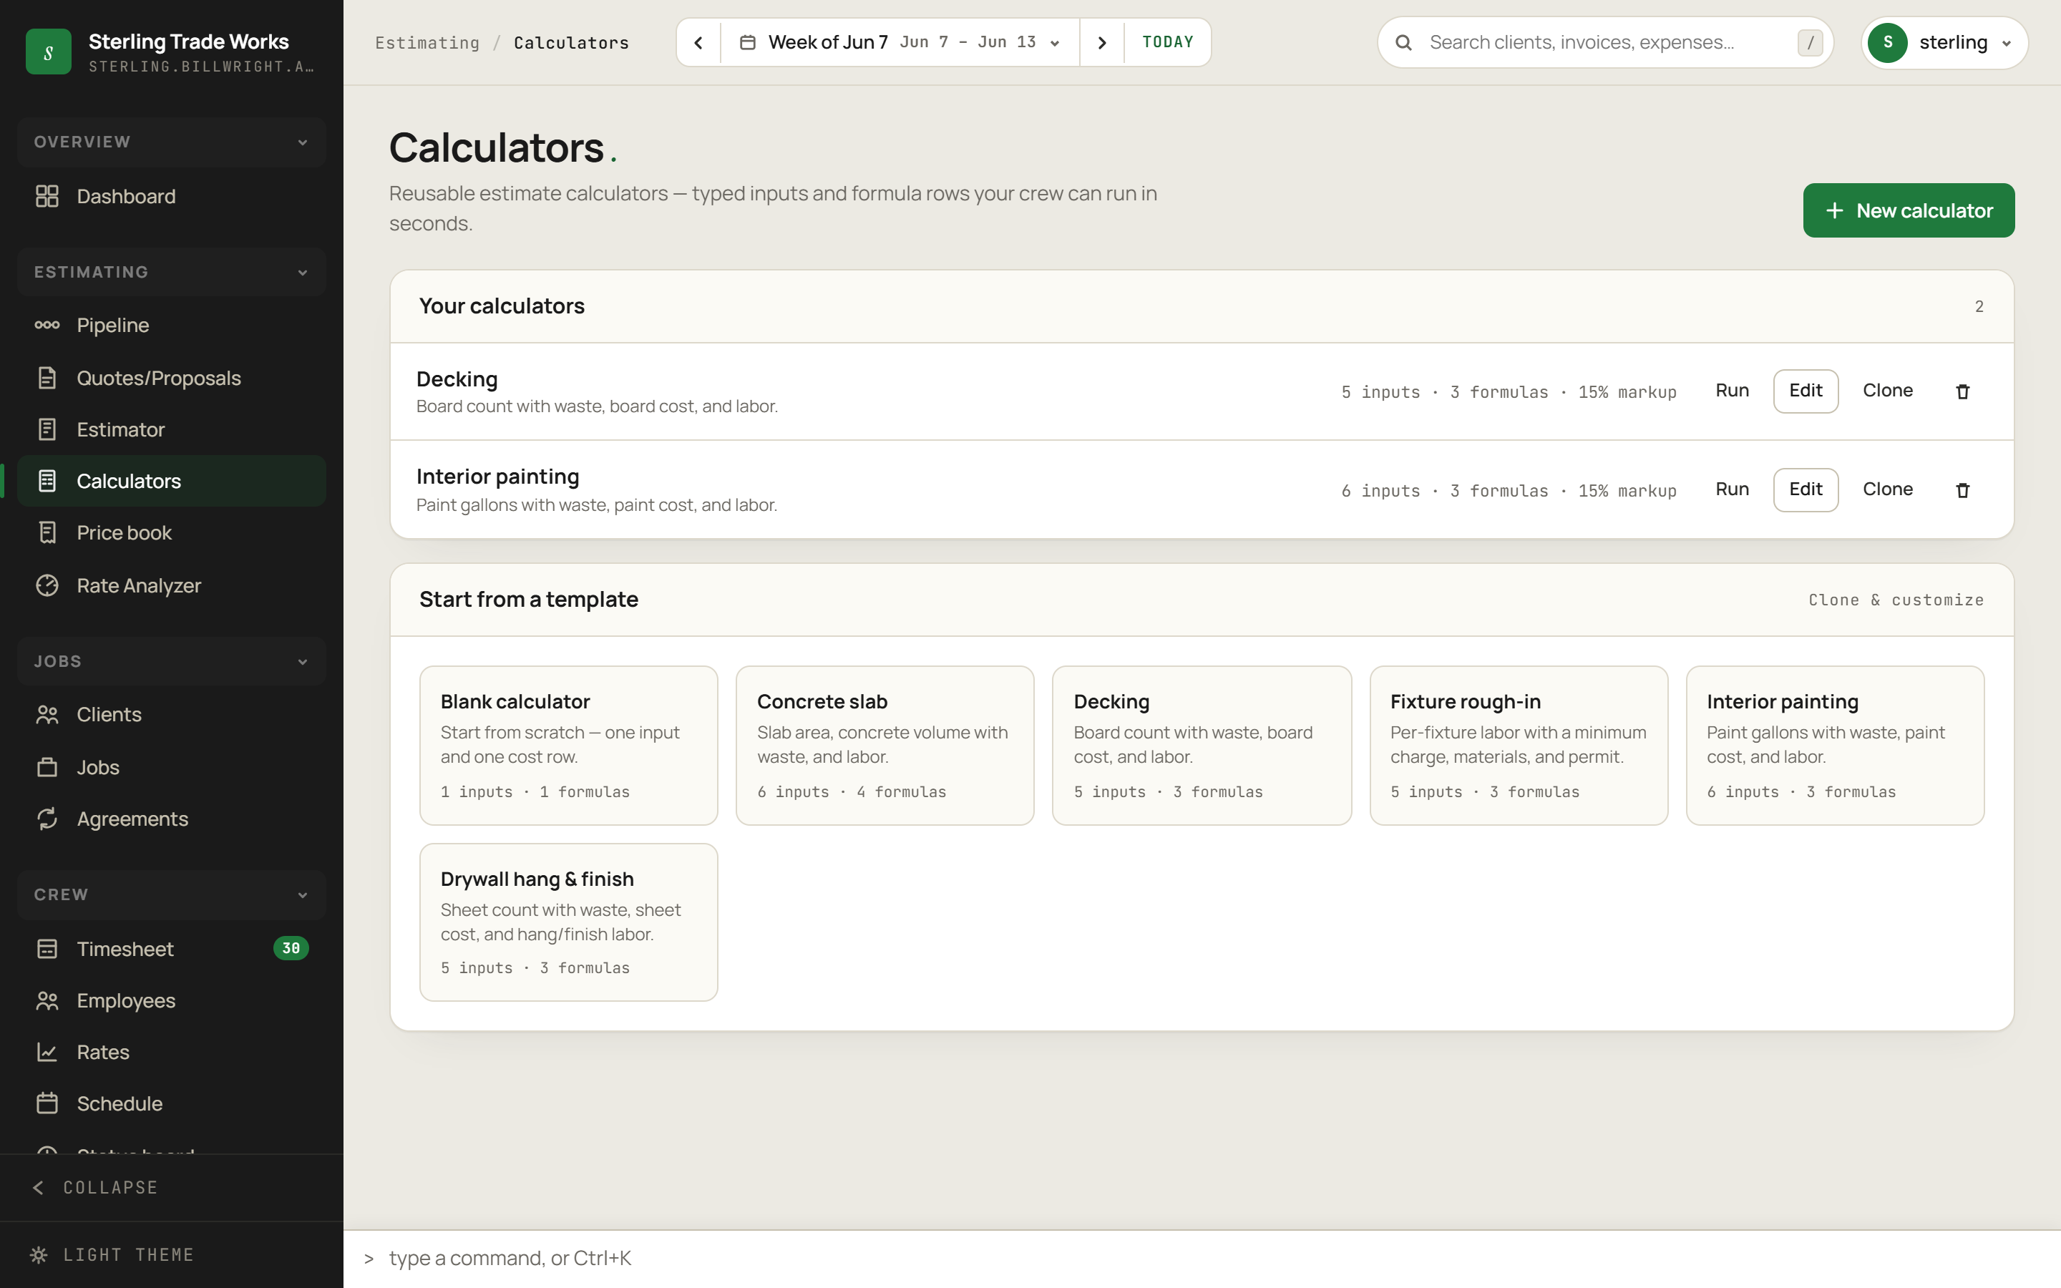Click the Estimating breadcrumb link
This screenshot has height=1288, width=2061.
tap(427, 43)
